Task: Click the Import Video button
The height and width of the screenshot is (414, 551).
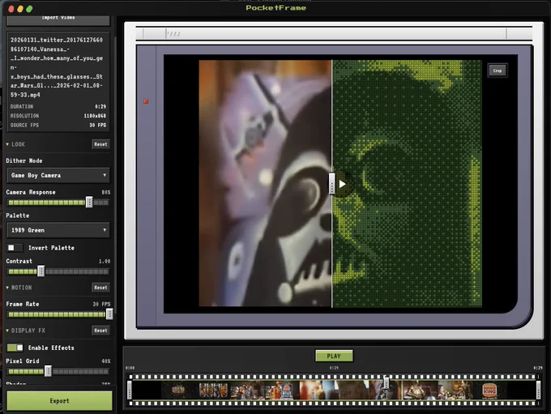Action: click(x=58, y=19)
